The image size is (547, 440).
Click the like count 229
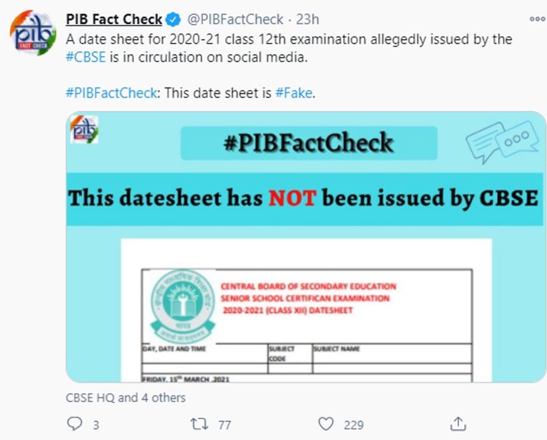(x=353, y=425)
